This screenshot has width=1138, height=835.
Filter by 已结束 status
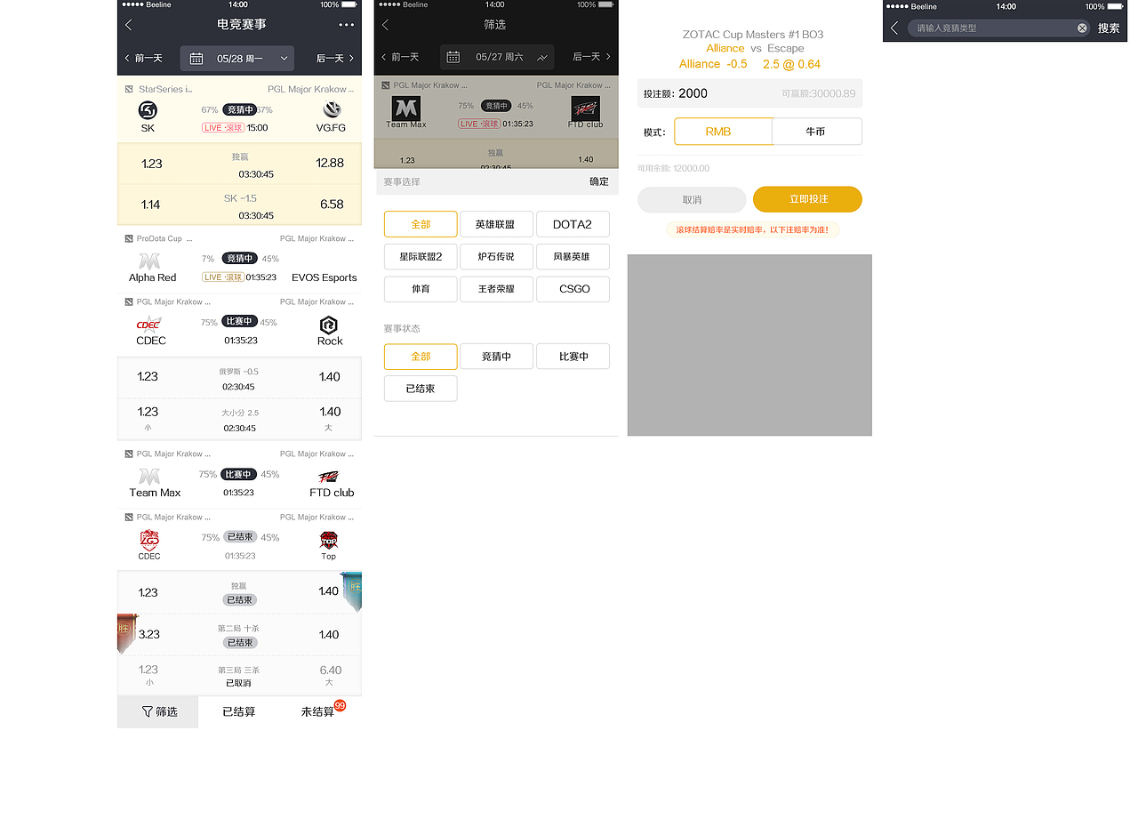pos(421,389)
